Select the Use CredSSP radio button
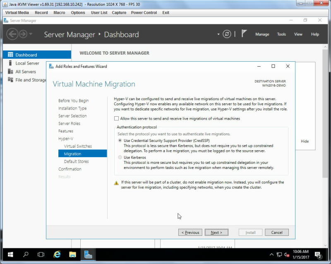The width and height of the screenshot is (331, 264). (120, 140)
